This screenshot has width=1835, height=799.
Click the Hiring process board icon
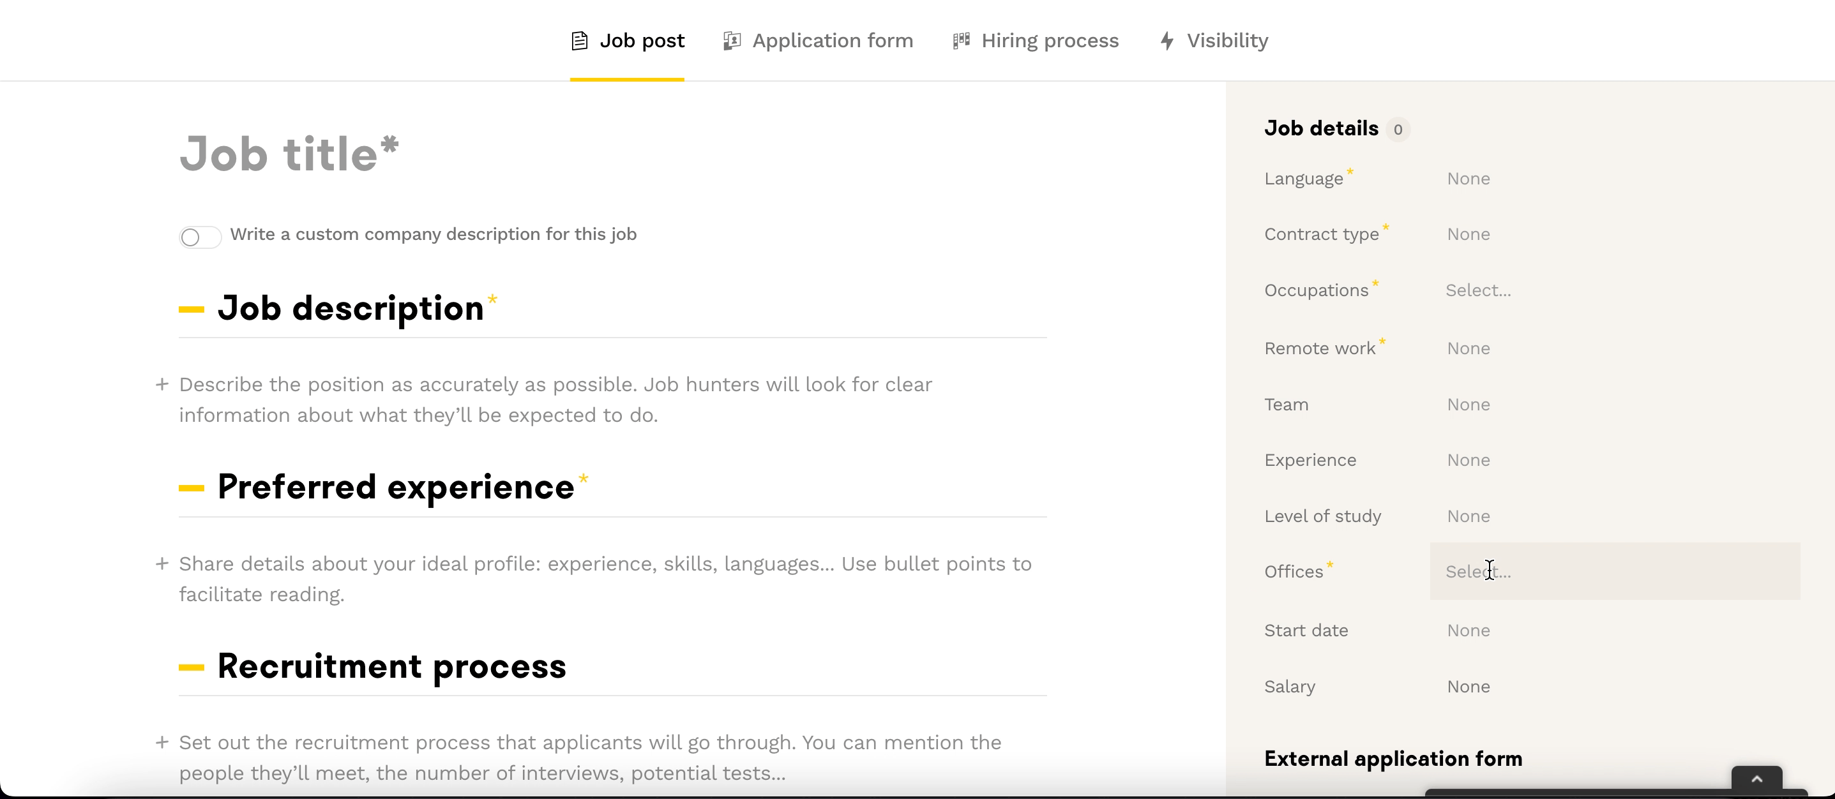961,41
